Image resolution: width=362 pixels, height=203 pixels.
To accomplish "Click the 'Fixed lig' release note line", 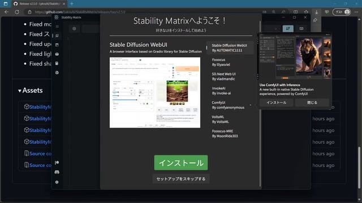I will tap(40, 54).
